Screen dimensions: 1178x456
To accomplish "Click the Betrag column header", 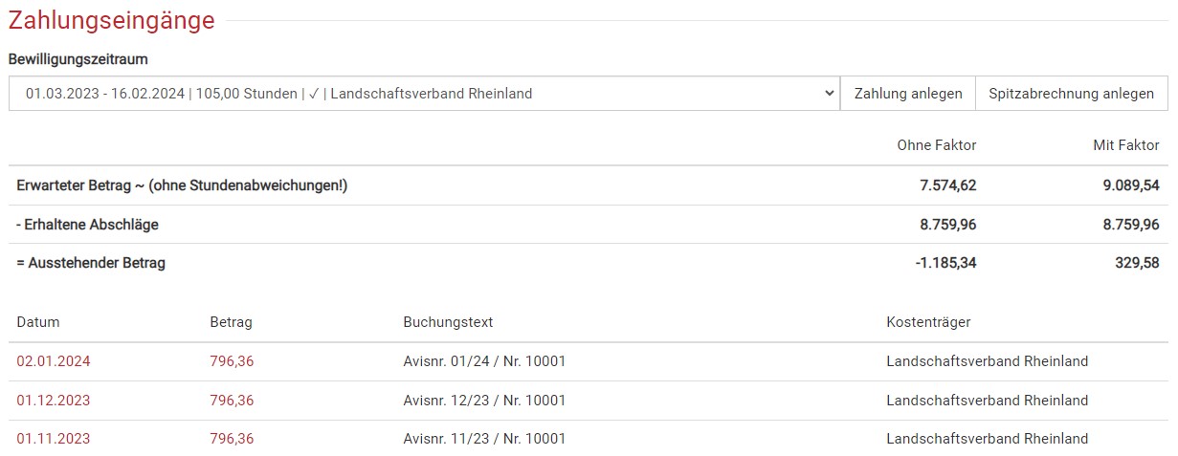I will coord(231,322).
